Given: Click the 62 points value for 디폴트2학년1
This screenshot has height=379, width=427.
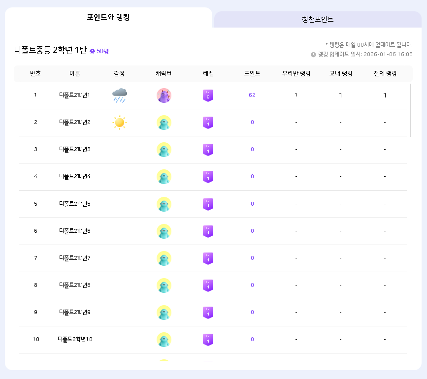Looking at the screenshot, I should [252, 95].
